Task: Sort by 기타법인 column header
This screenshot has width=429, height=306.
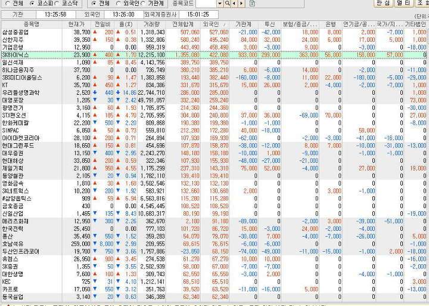Action: (416, 24)
